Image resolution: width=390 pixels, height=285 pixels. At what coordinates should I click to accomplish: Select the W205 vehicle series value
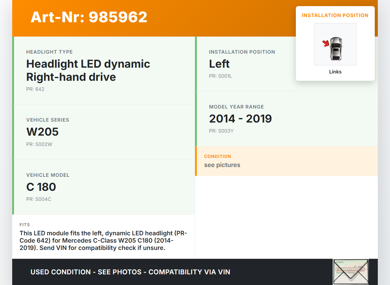pyautogui.click(x=42, y=132)
